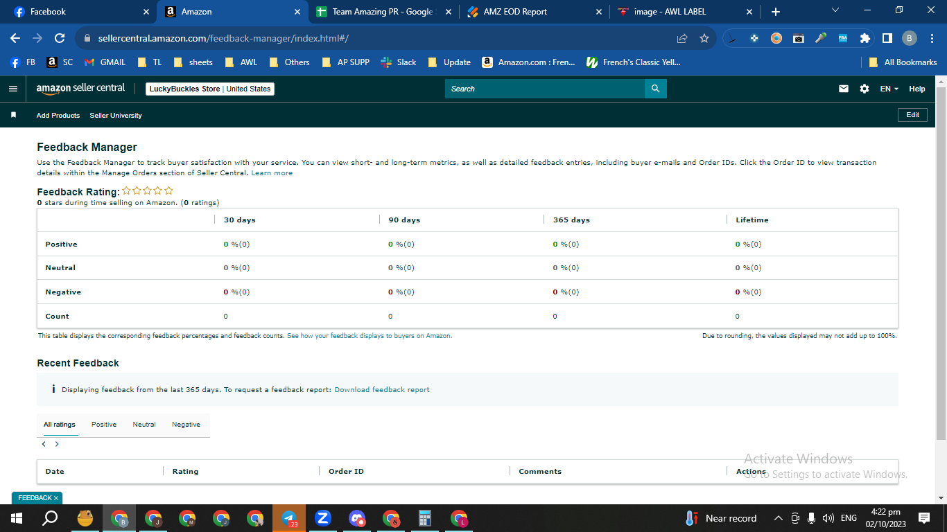
Task: Click the next page arrow under rating tabs
Action: point(57,444)
